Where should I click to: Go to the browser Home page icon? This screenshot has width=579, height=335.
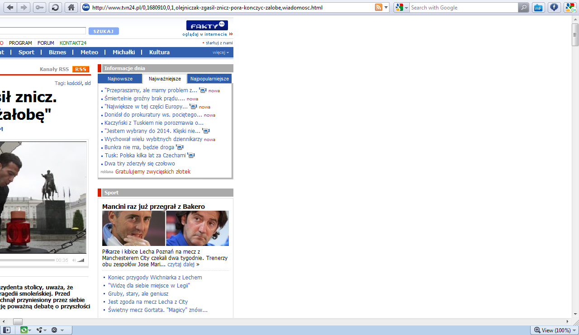click(x=70, y=7)
